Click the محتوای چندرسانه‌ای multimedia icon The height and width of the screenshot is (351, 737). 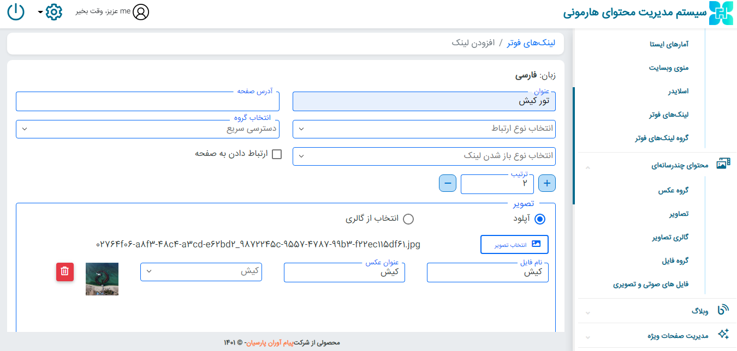(x=723, y=164)
